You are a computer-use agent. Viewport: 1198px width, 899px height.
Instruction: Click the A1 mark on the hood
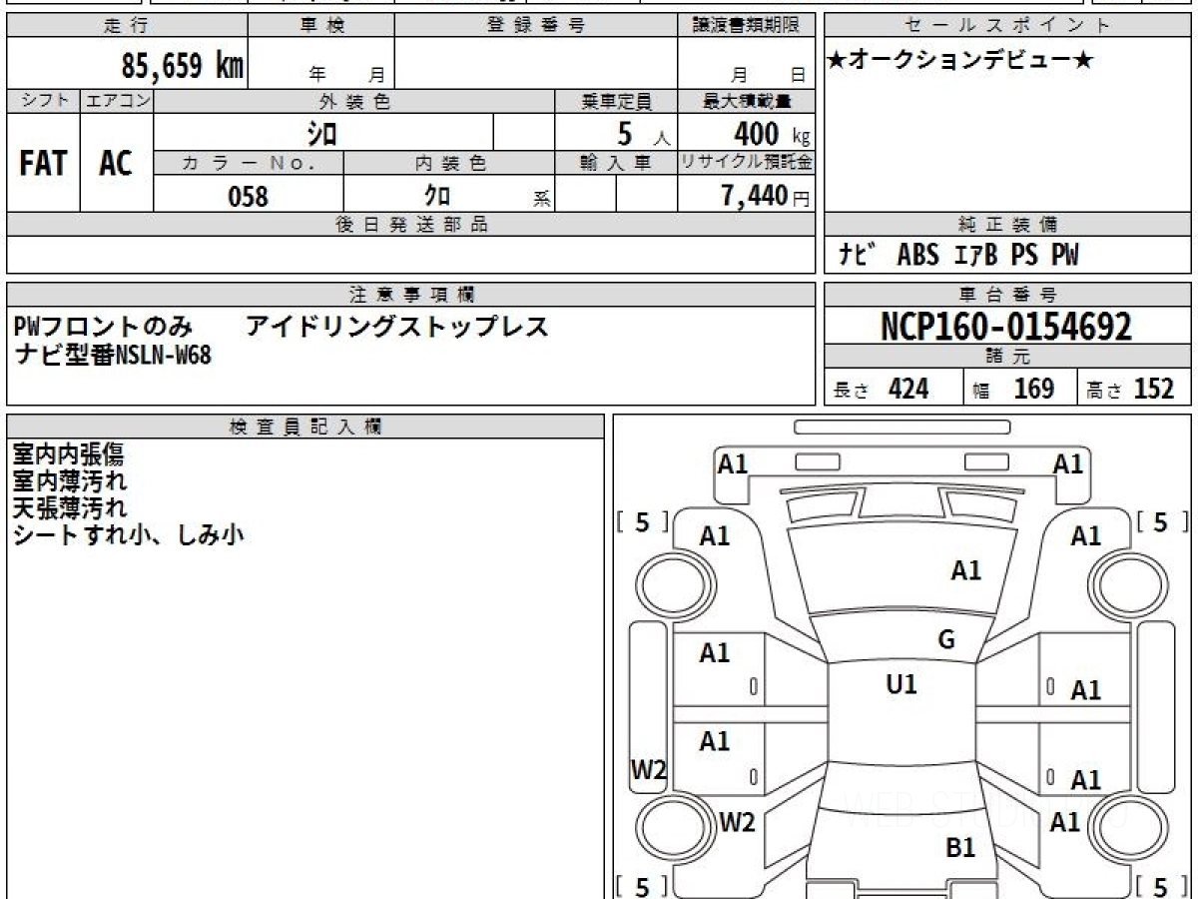[x=965, y=570]
